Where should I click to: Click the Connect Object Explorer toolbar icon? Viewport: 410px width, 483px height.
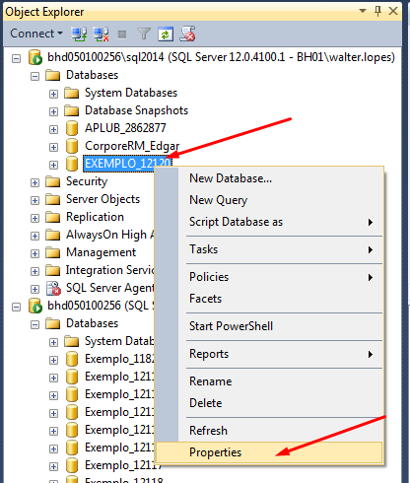coord(79,34)
